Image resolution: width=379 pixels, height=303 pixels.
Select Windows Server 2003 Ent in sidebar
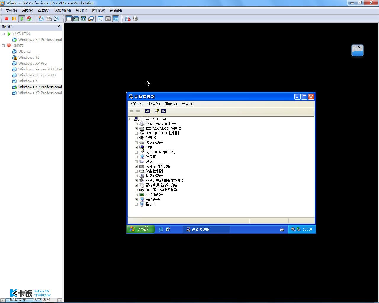(40, 69)
